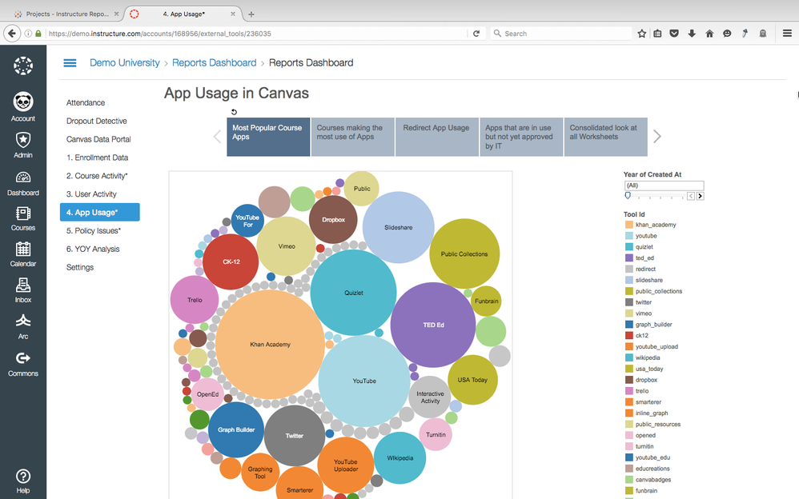Click the Quizlet bubble in chart
This screenshot has width=799, height=499.
point(354,293)
